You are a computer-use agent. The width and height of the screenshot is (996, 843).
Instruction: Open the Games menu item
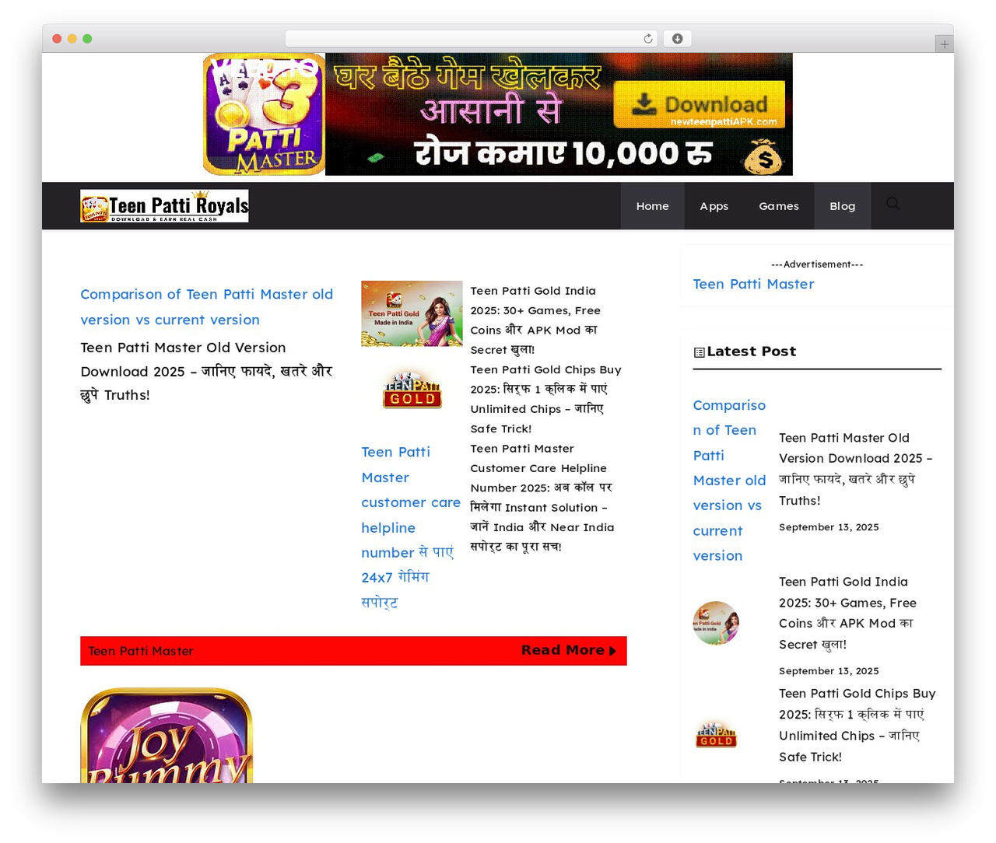[779, 206]
